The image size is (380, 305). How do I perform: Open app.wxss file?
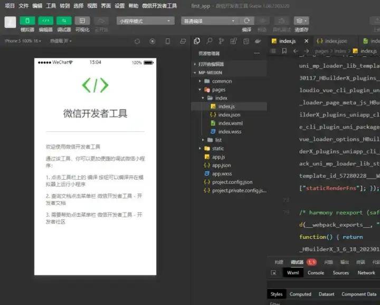click(x=229, y=174)
